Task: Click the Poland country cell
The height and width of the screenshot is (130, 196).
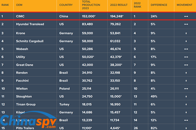Action: (x=64, y=89)
